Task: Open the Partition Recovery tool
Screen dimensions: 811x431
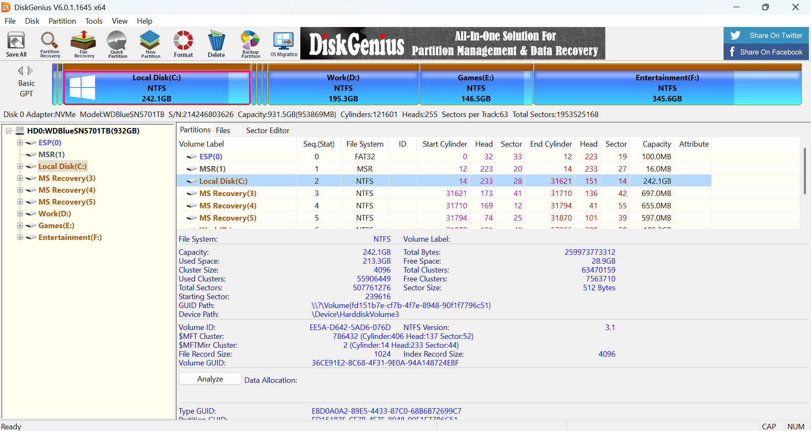Action: tap(50, 44)
